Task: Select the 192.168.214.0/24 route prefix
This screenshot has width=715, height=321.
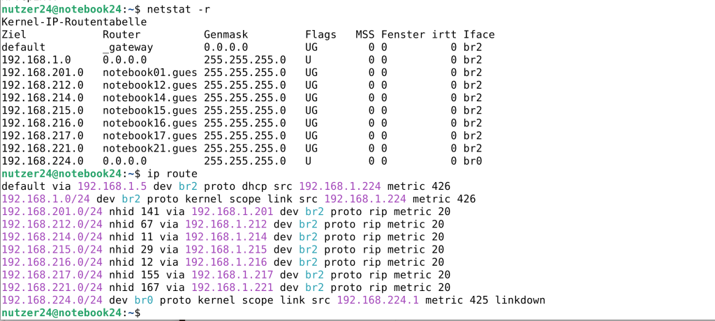Action: (52, 237)
